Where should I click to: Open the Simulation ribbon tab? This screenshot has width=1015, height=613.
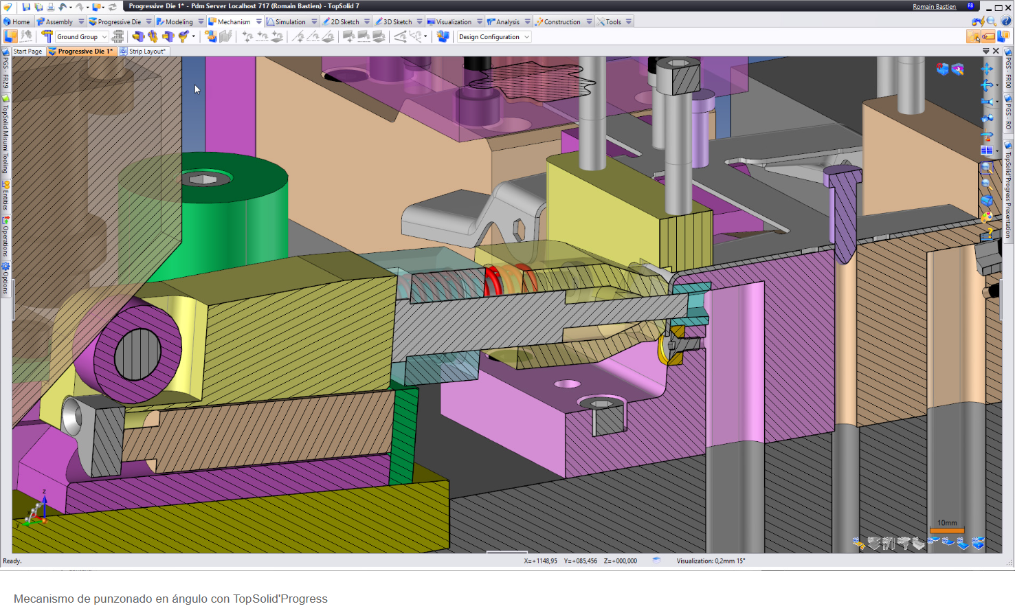(290, 22)
